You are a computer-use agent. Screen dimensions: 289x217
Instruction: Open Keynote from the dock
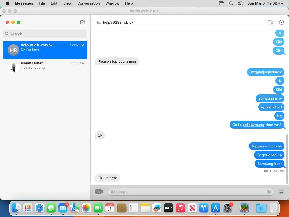click(204, 208)
